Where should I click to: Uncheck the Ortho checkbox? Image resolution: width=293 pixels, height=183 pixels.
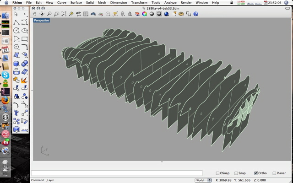click(x=256, y=173)
